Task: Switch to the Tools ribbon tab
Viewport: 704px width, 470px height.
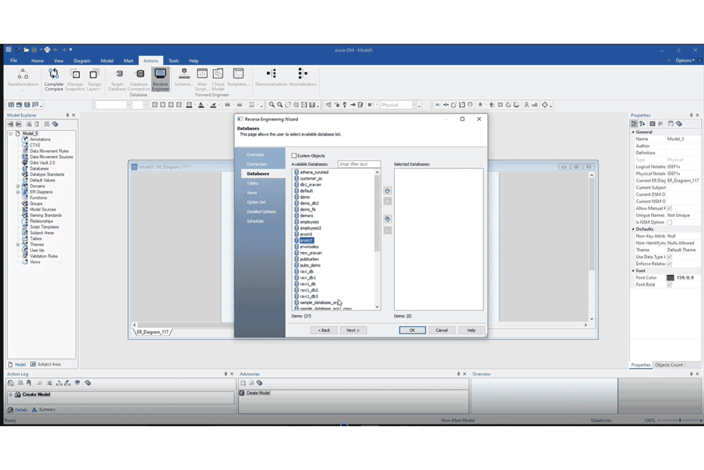Action: 174,61
